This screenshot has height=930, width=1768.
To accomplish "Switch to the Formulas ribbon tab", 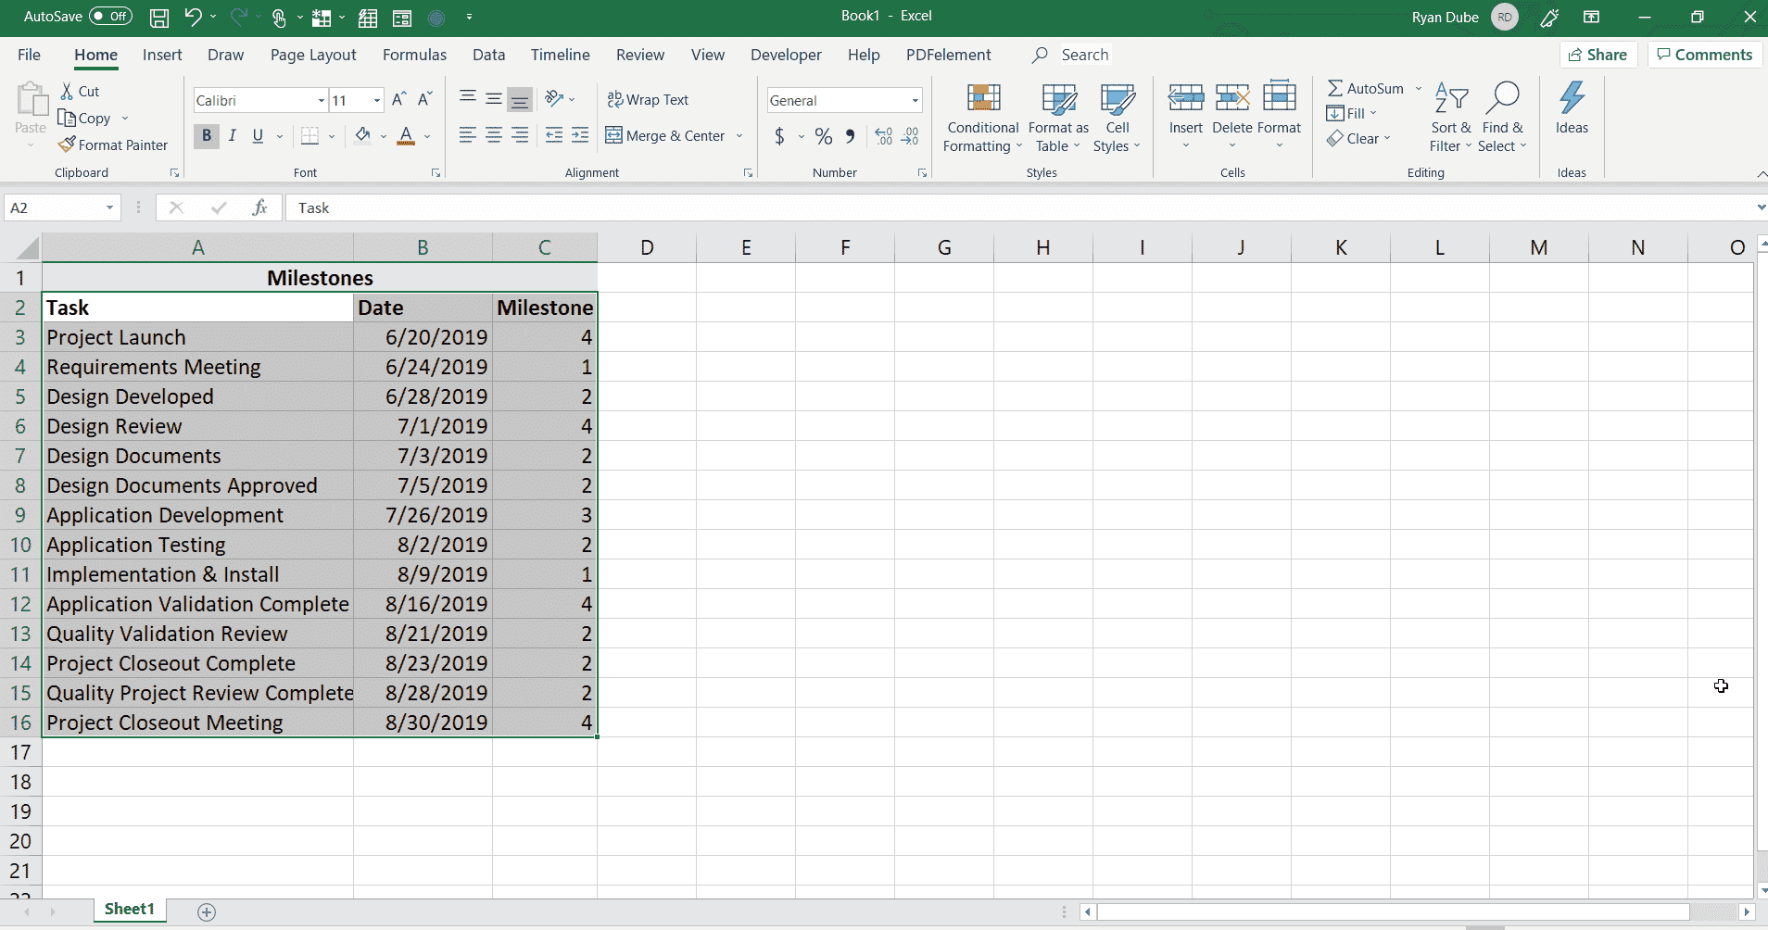I will coord(414,55).
